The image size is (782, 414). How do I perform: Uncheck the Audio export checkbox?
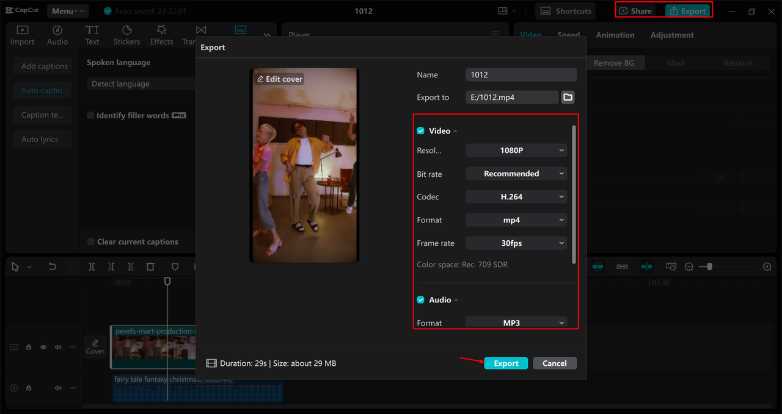tap(420, 300)
